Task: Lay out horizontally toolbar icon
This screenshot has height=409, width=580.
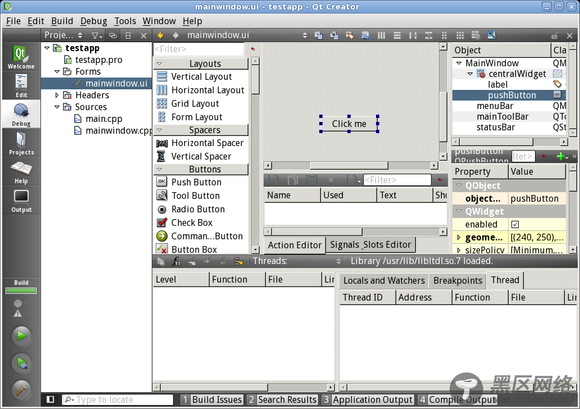Action: [382, 35]
